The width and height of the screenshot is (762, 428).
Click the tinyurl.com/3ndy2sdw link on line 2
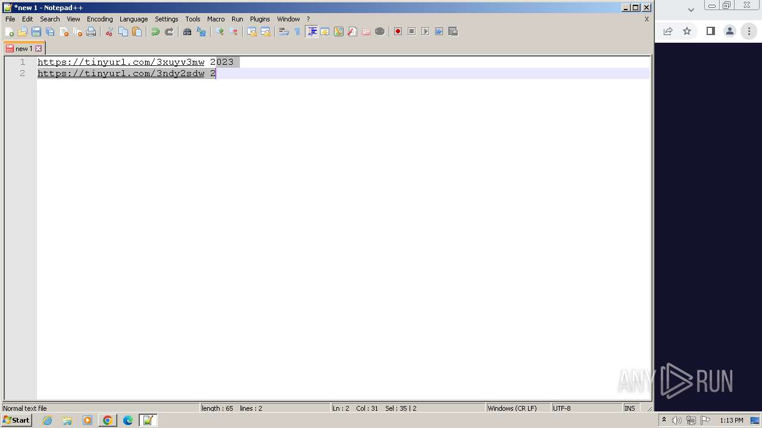pos(121,73)
